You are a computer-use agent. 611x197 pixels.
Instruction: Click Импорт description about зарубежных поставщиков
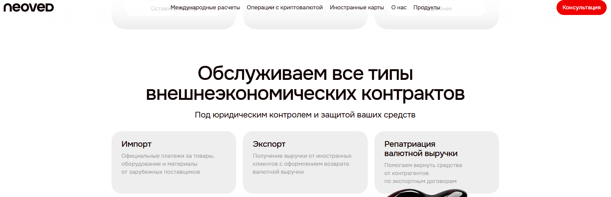(x=168, y=164)
